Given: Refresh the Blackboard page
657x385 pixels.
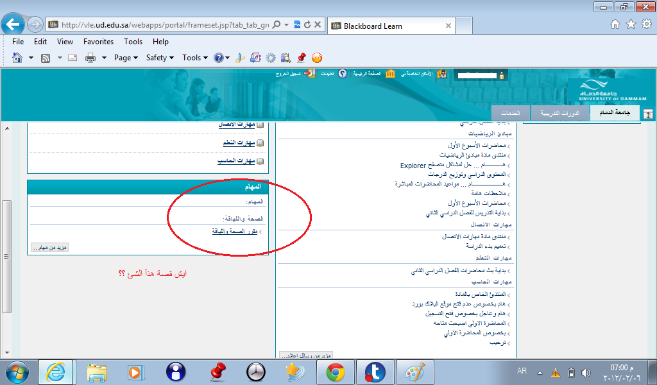Looking at the screenshot, I should [307, 25].
